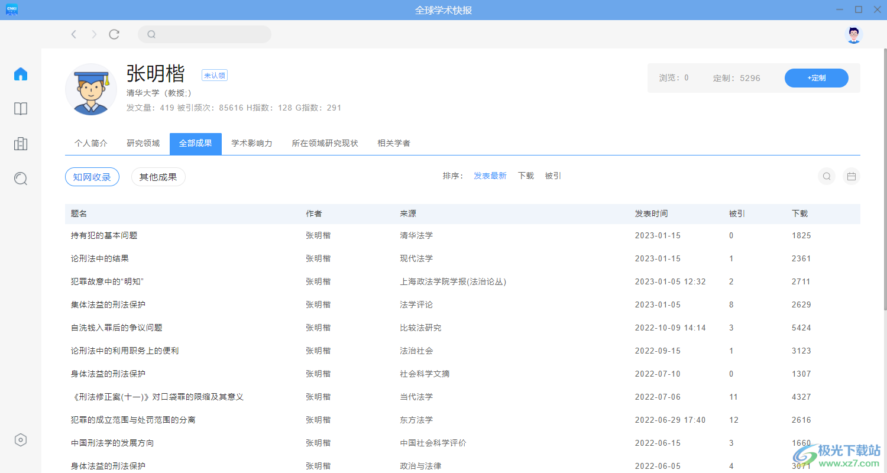Viewport: 887px width, 473px height.
Task: Open the Home panel in the sidebar
Action: [x=20, y=74]
